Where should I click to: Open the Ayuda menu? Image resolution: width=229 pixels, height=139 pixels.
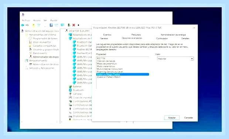54,20
